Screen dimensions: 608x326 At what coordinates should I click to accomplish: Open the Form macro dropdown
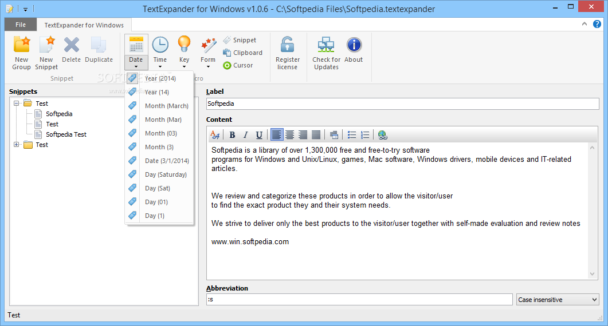pyautogui.click(x=208, y=52)
